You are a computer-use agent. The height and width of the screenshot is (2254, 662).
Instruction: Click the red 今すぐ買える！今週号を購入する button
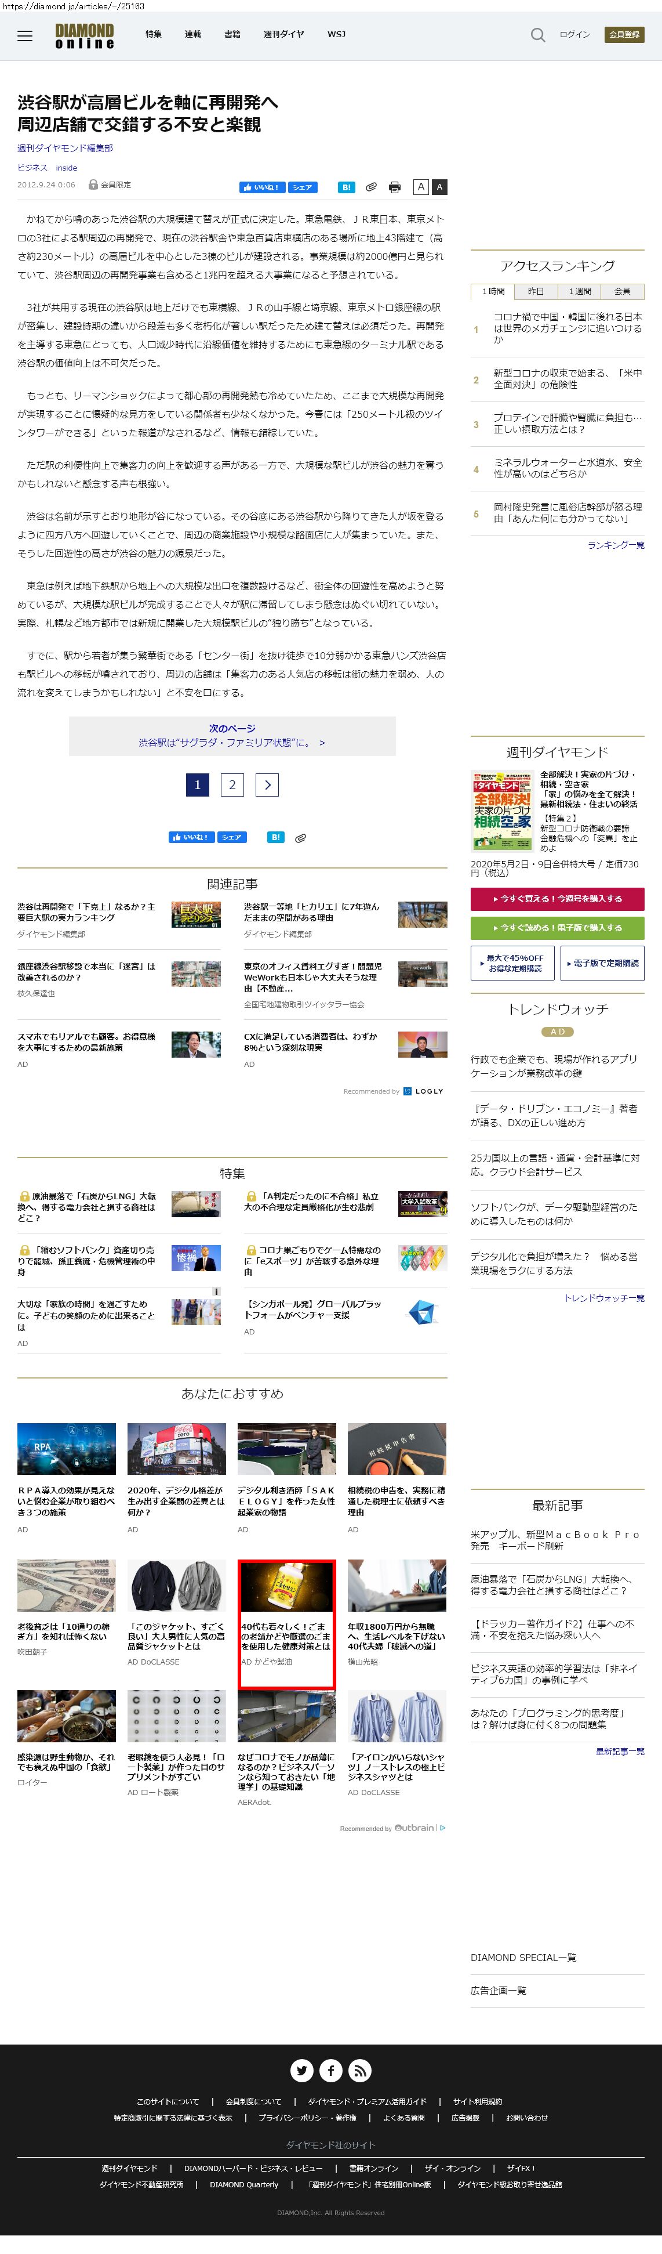[x=557, y=899]
